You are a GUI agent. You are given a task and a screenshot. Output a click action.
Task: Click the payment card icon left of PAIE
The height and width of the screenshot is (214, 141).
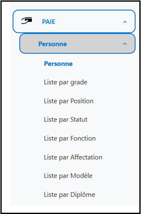pos(27,21)
